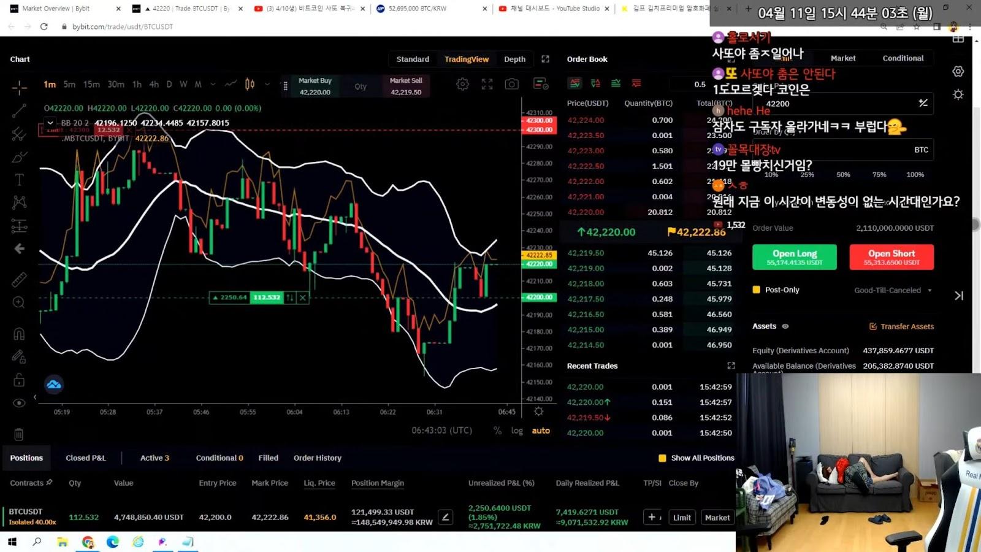Viewport: 981px width, 552px height.
Task: Toggle hide all drawings eye icon
Action: click(19, 403)
